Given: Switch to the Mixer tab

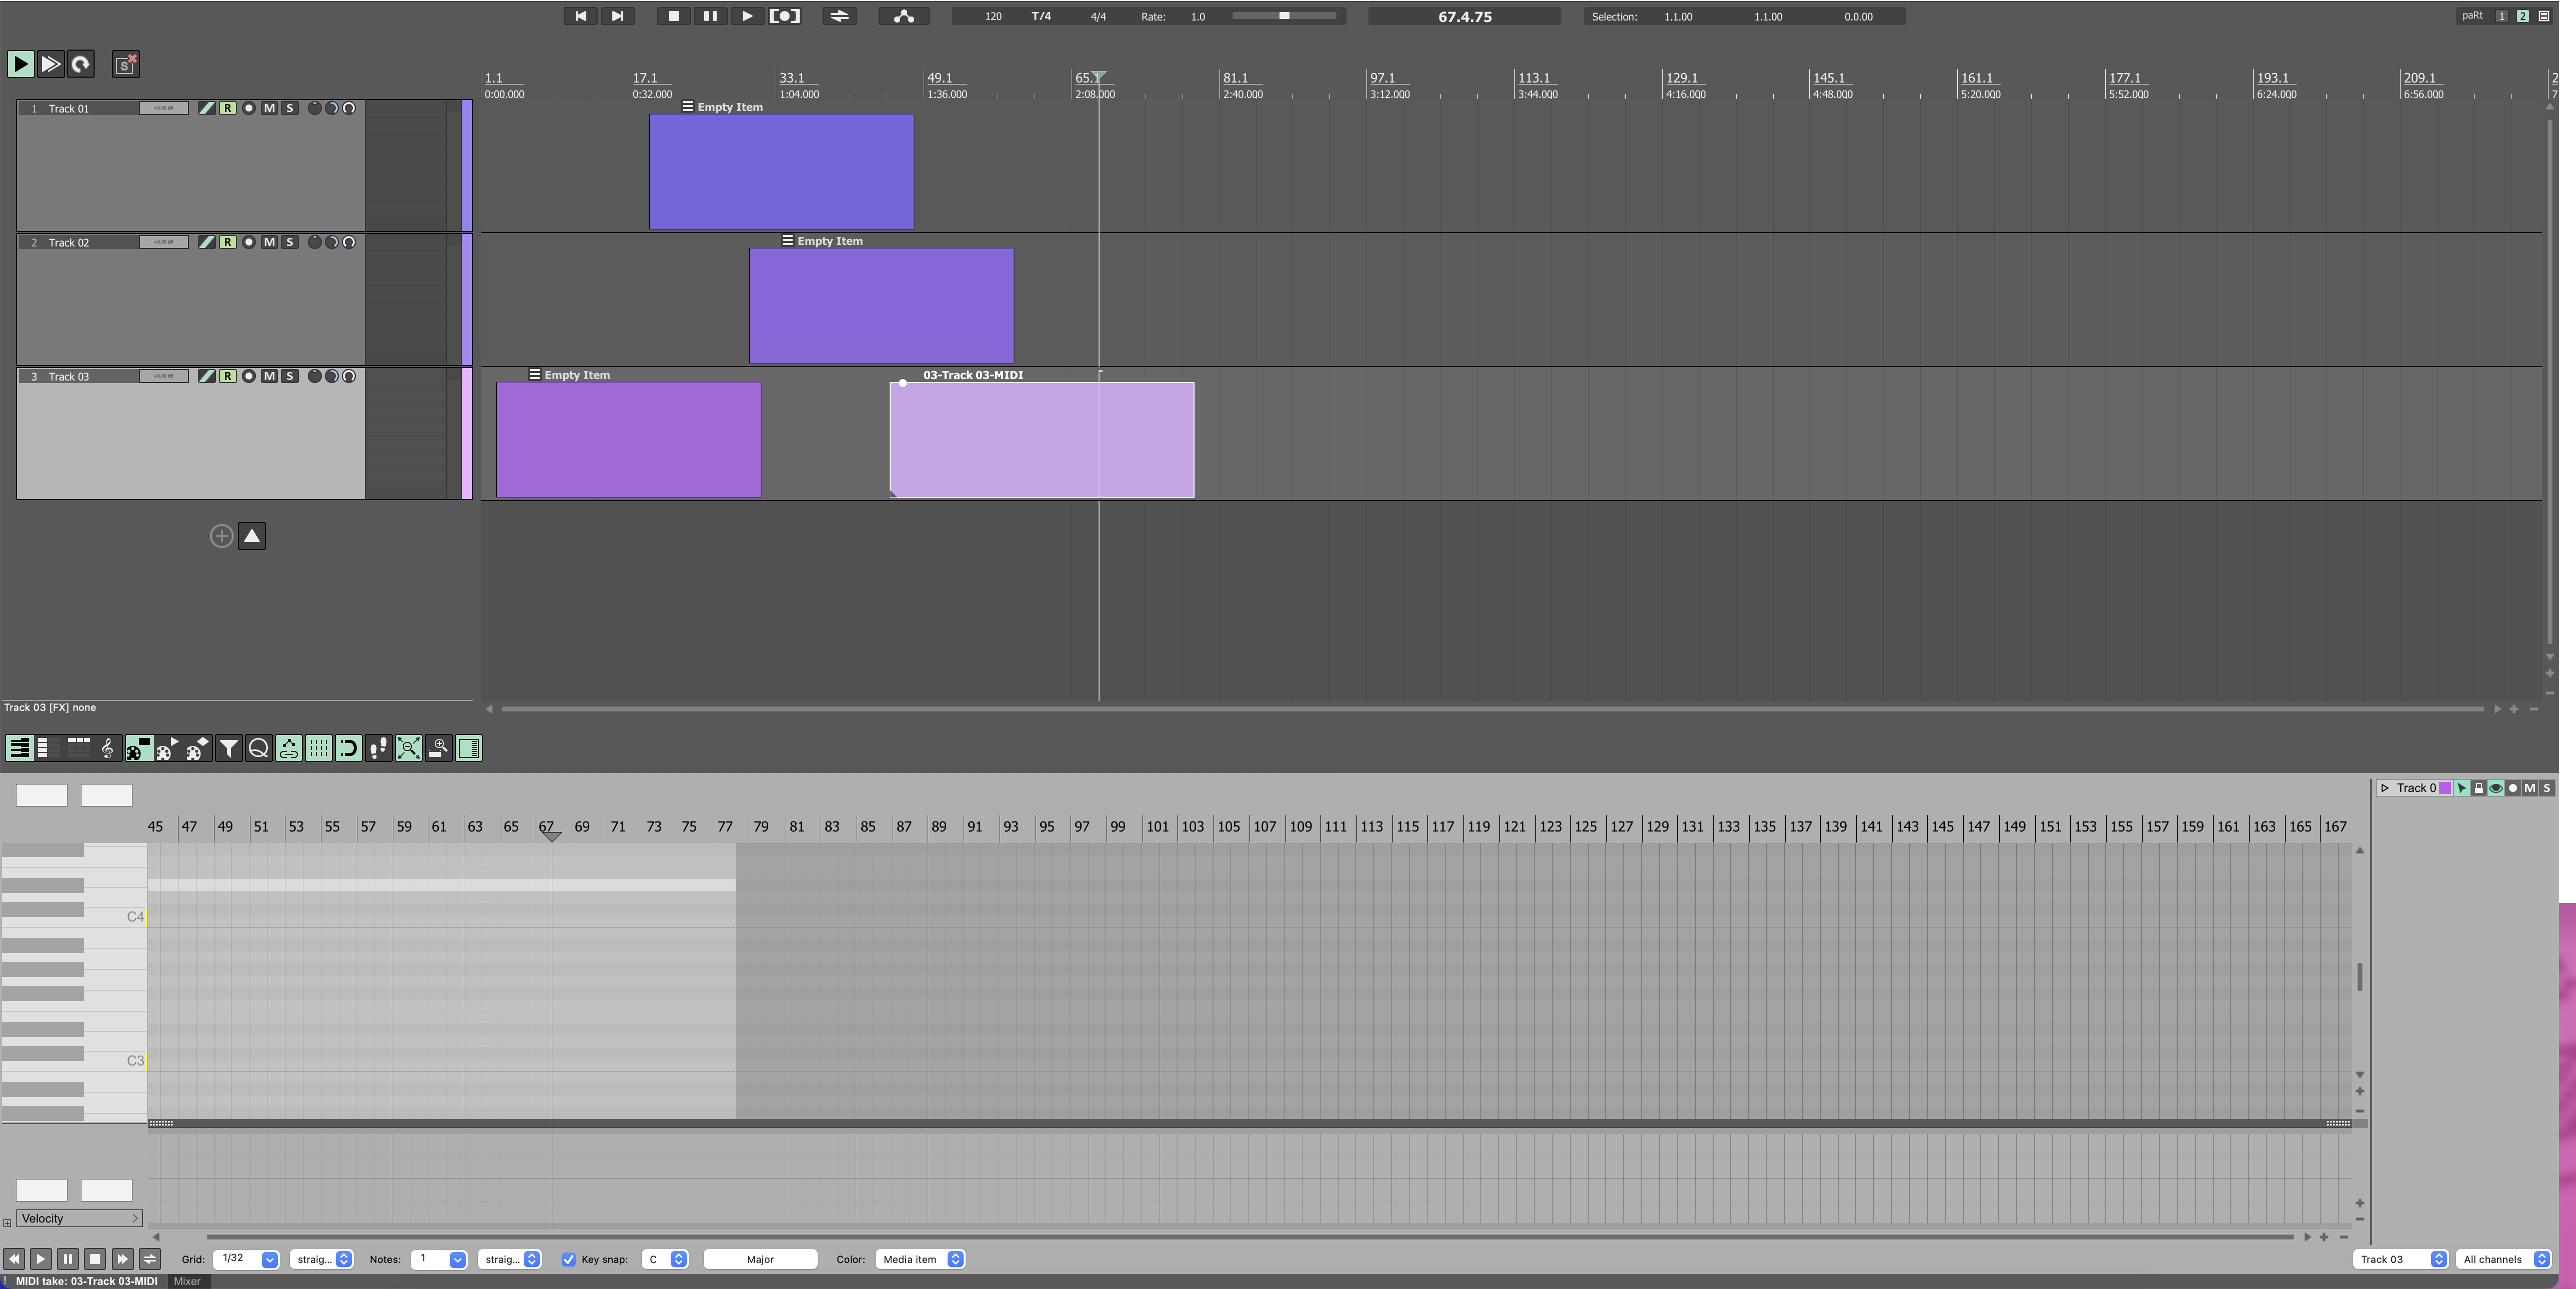Looking at the screenshot, I should click(187, 1281).
